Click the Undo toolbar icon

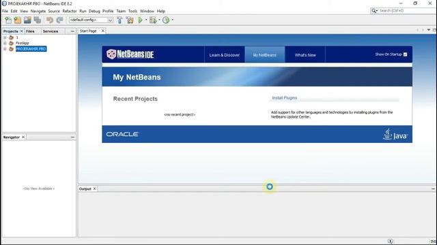(x=50, y=20)
